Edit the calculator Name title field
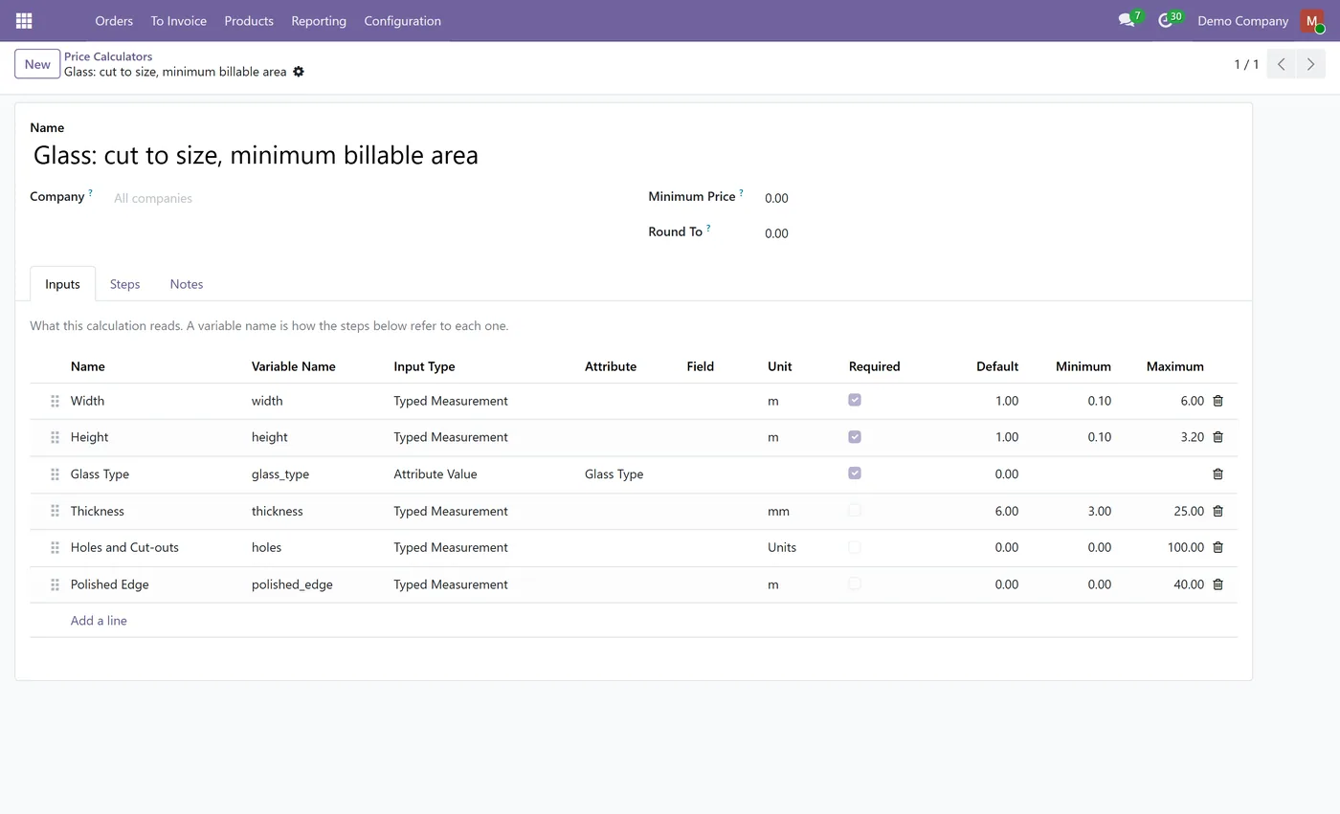 [x=633, y=155]
